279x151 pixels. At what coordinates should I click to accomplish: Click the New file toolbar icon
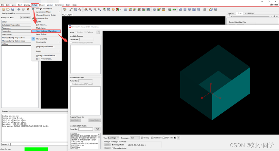[x=4, y=9]
